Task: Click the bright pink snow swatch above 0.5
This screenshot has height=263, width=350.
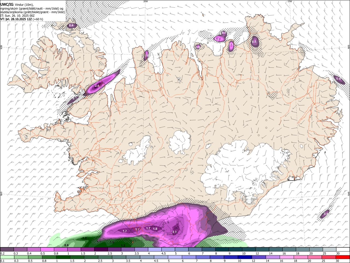Action: (47, 250)
